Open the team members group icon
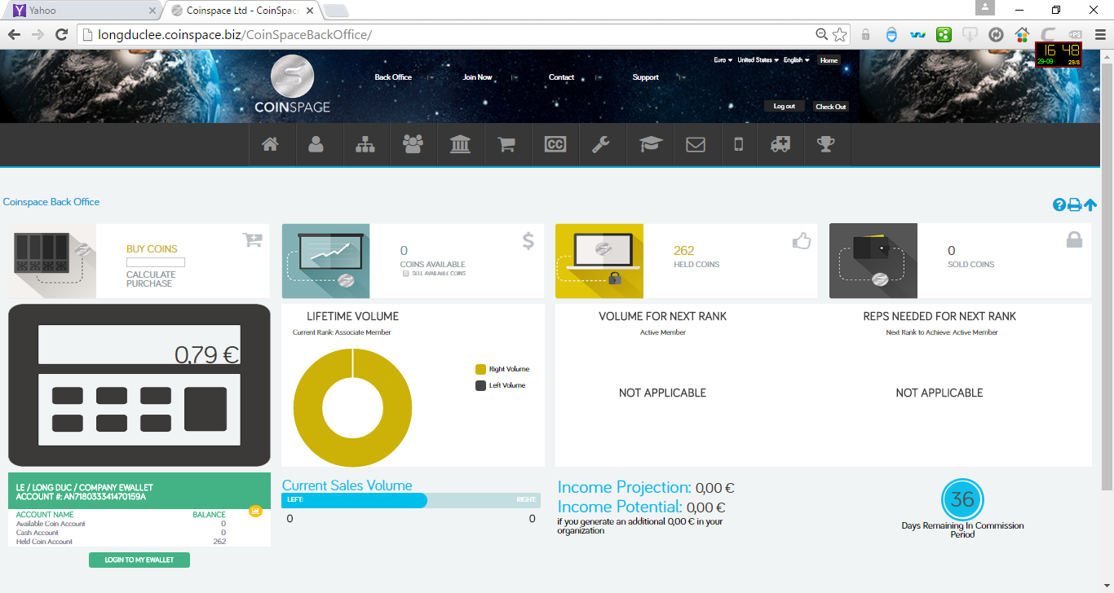The image size is (1114, 593). point(413,144)
